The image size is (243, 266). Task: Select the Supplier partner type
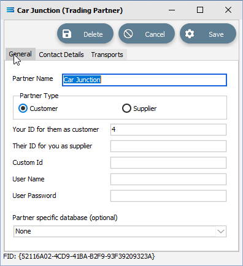[x=126, y=108]
